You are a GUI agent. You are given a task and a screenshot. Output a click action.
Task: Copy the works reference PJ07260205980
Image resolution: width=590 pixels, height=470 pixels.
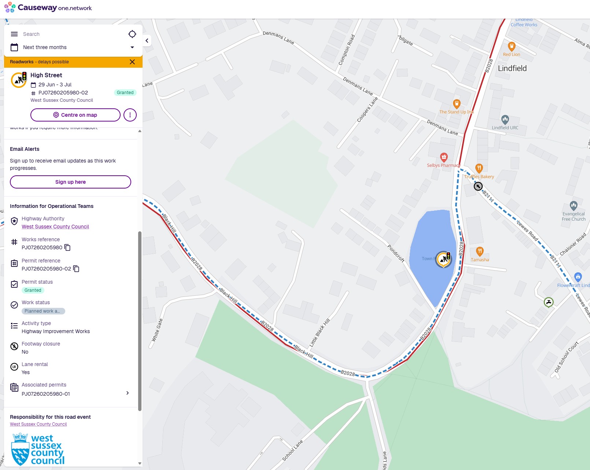click(x=67, y=247)
